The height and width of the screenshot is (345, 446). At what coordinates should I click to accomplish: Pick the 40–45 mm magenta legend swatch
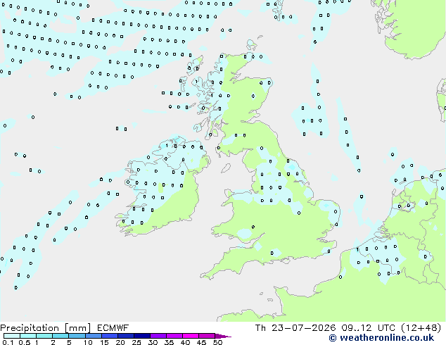(191, 336)
